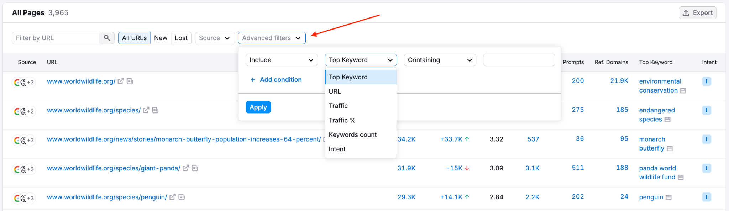The width and height of the screenshot is (729, 211).
Task: Click Add condition
Action: click(x=276, y=80)
